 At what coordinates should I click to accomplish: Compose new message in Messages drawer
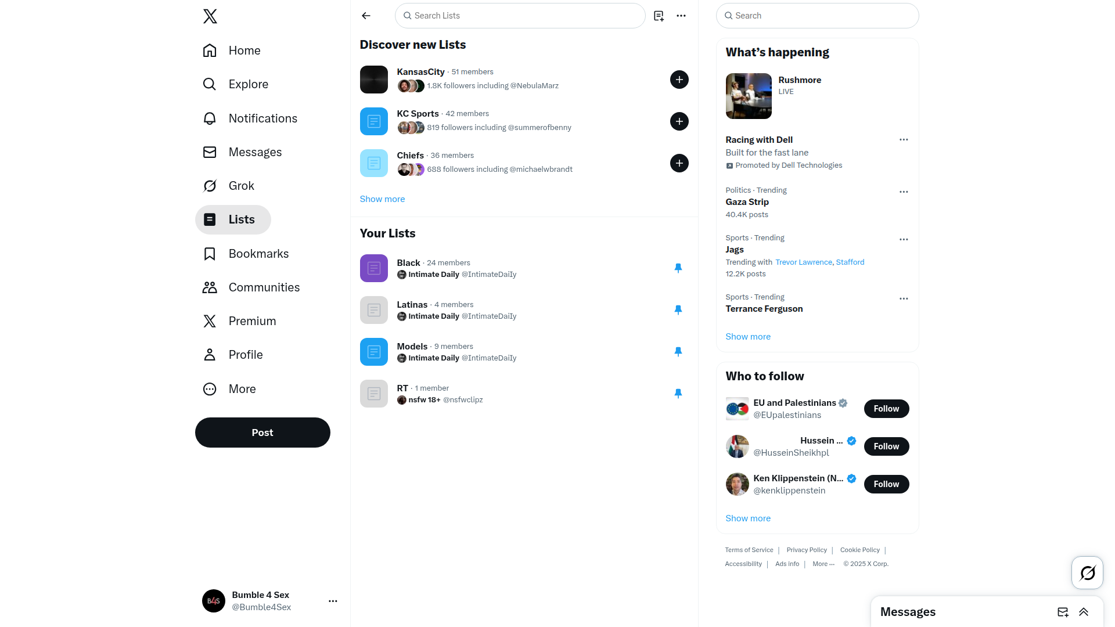[x=1063, y=612]
